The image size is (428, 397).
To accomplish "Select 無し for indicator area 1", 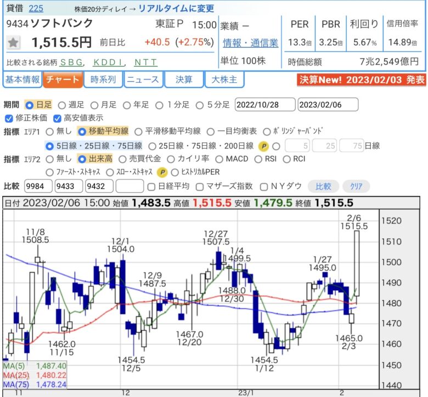I will pyautogui.click(x=49, y=132).
